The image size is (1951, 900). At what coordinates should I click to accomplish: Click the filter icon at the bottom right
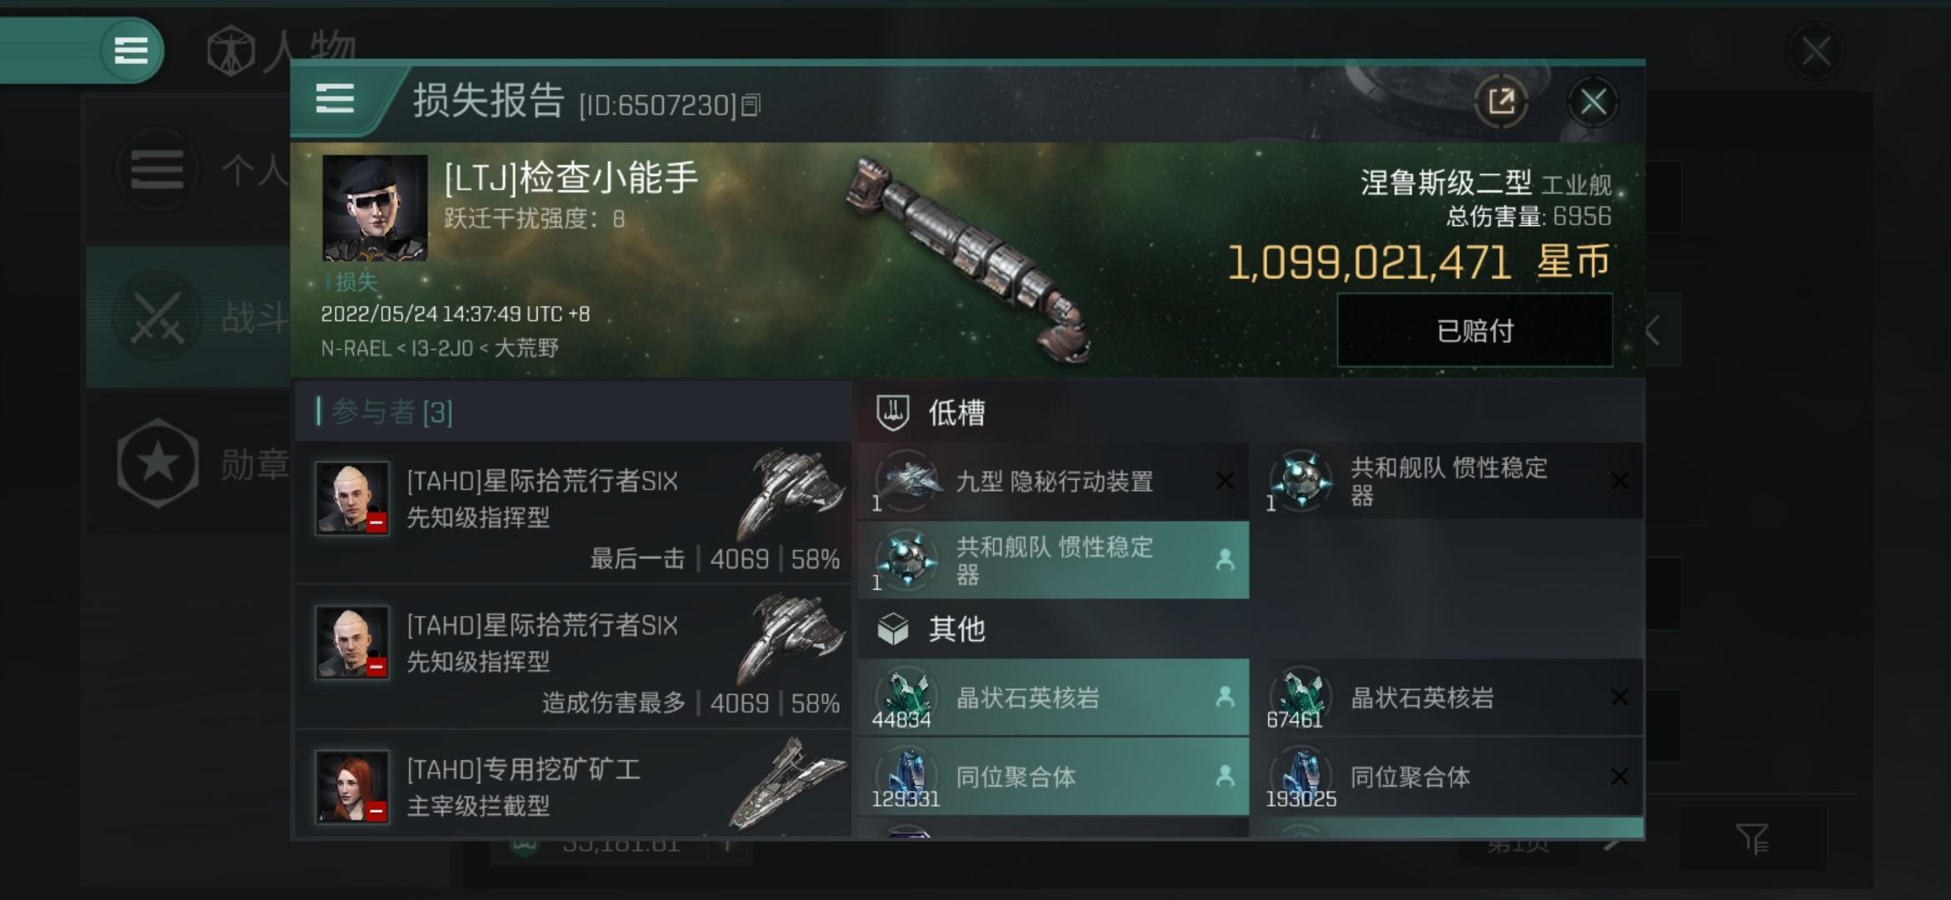coord(1751,838)
